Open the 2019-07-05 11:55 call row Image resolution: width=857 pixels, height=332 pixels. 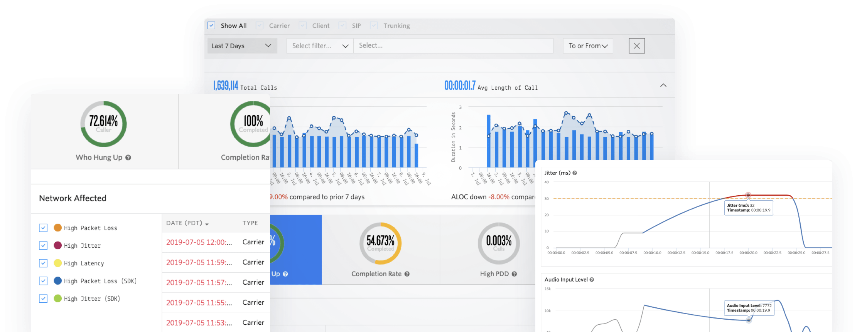(x=216, y=303)
